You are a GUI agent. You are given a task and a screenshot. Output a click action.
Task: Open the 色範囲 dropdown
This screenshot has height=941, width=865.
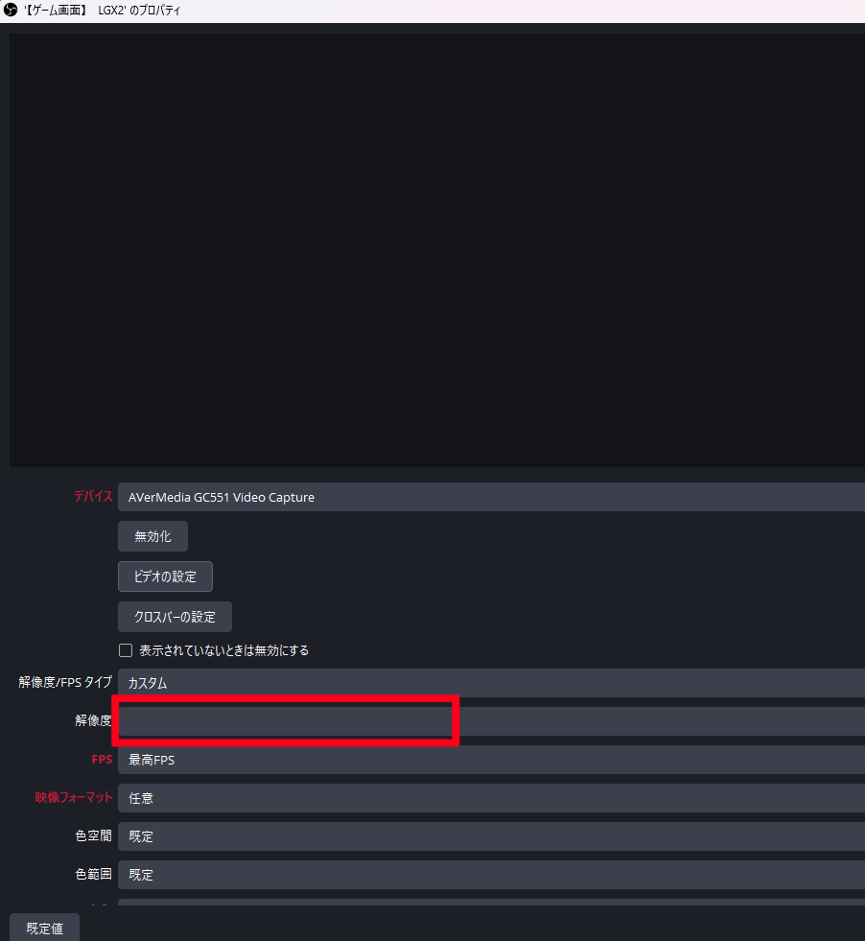pyautogui.click(x=489, y=875)
